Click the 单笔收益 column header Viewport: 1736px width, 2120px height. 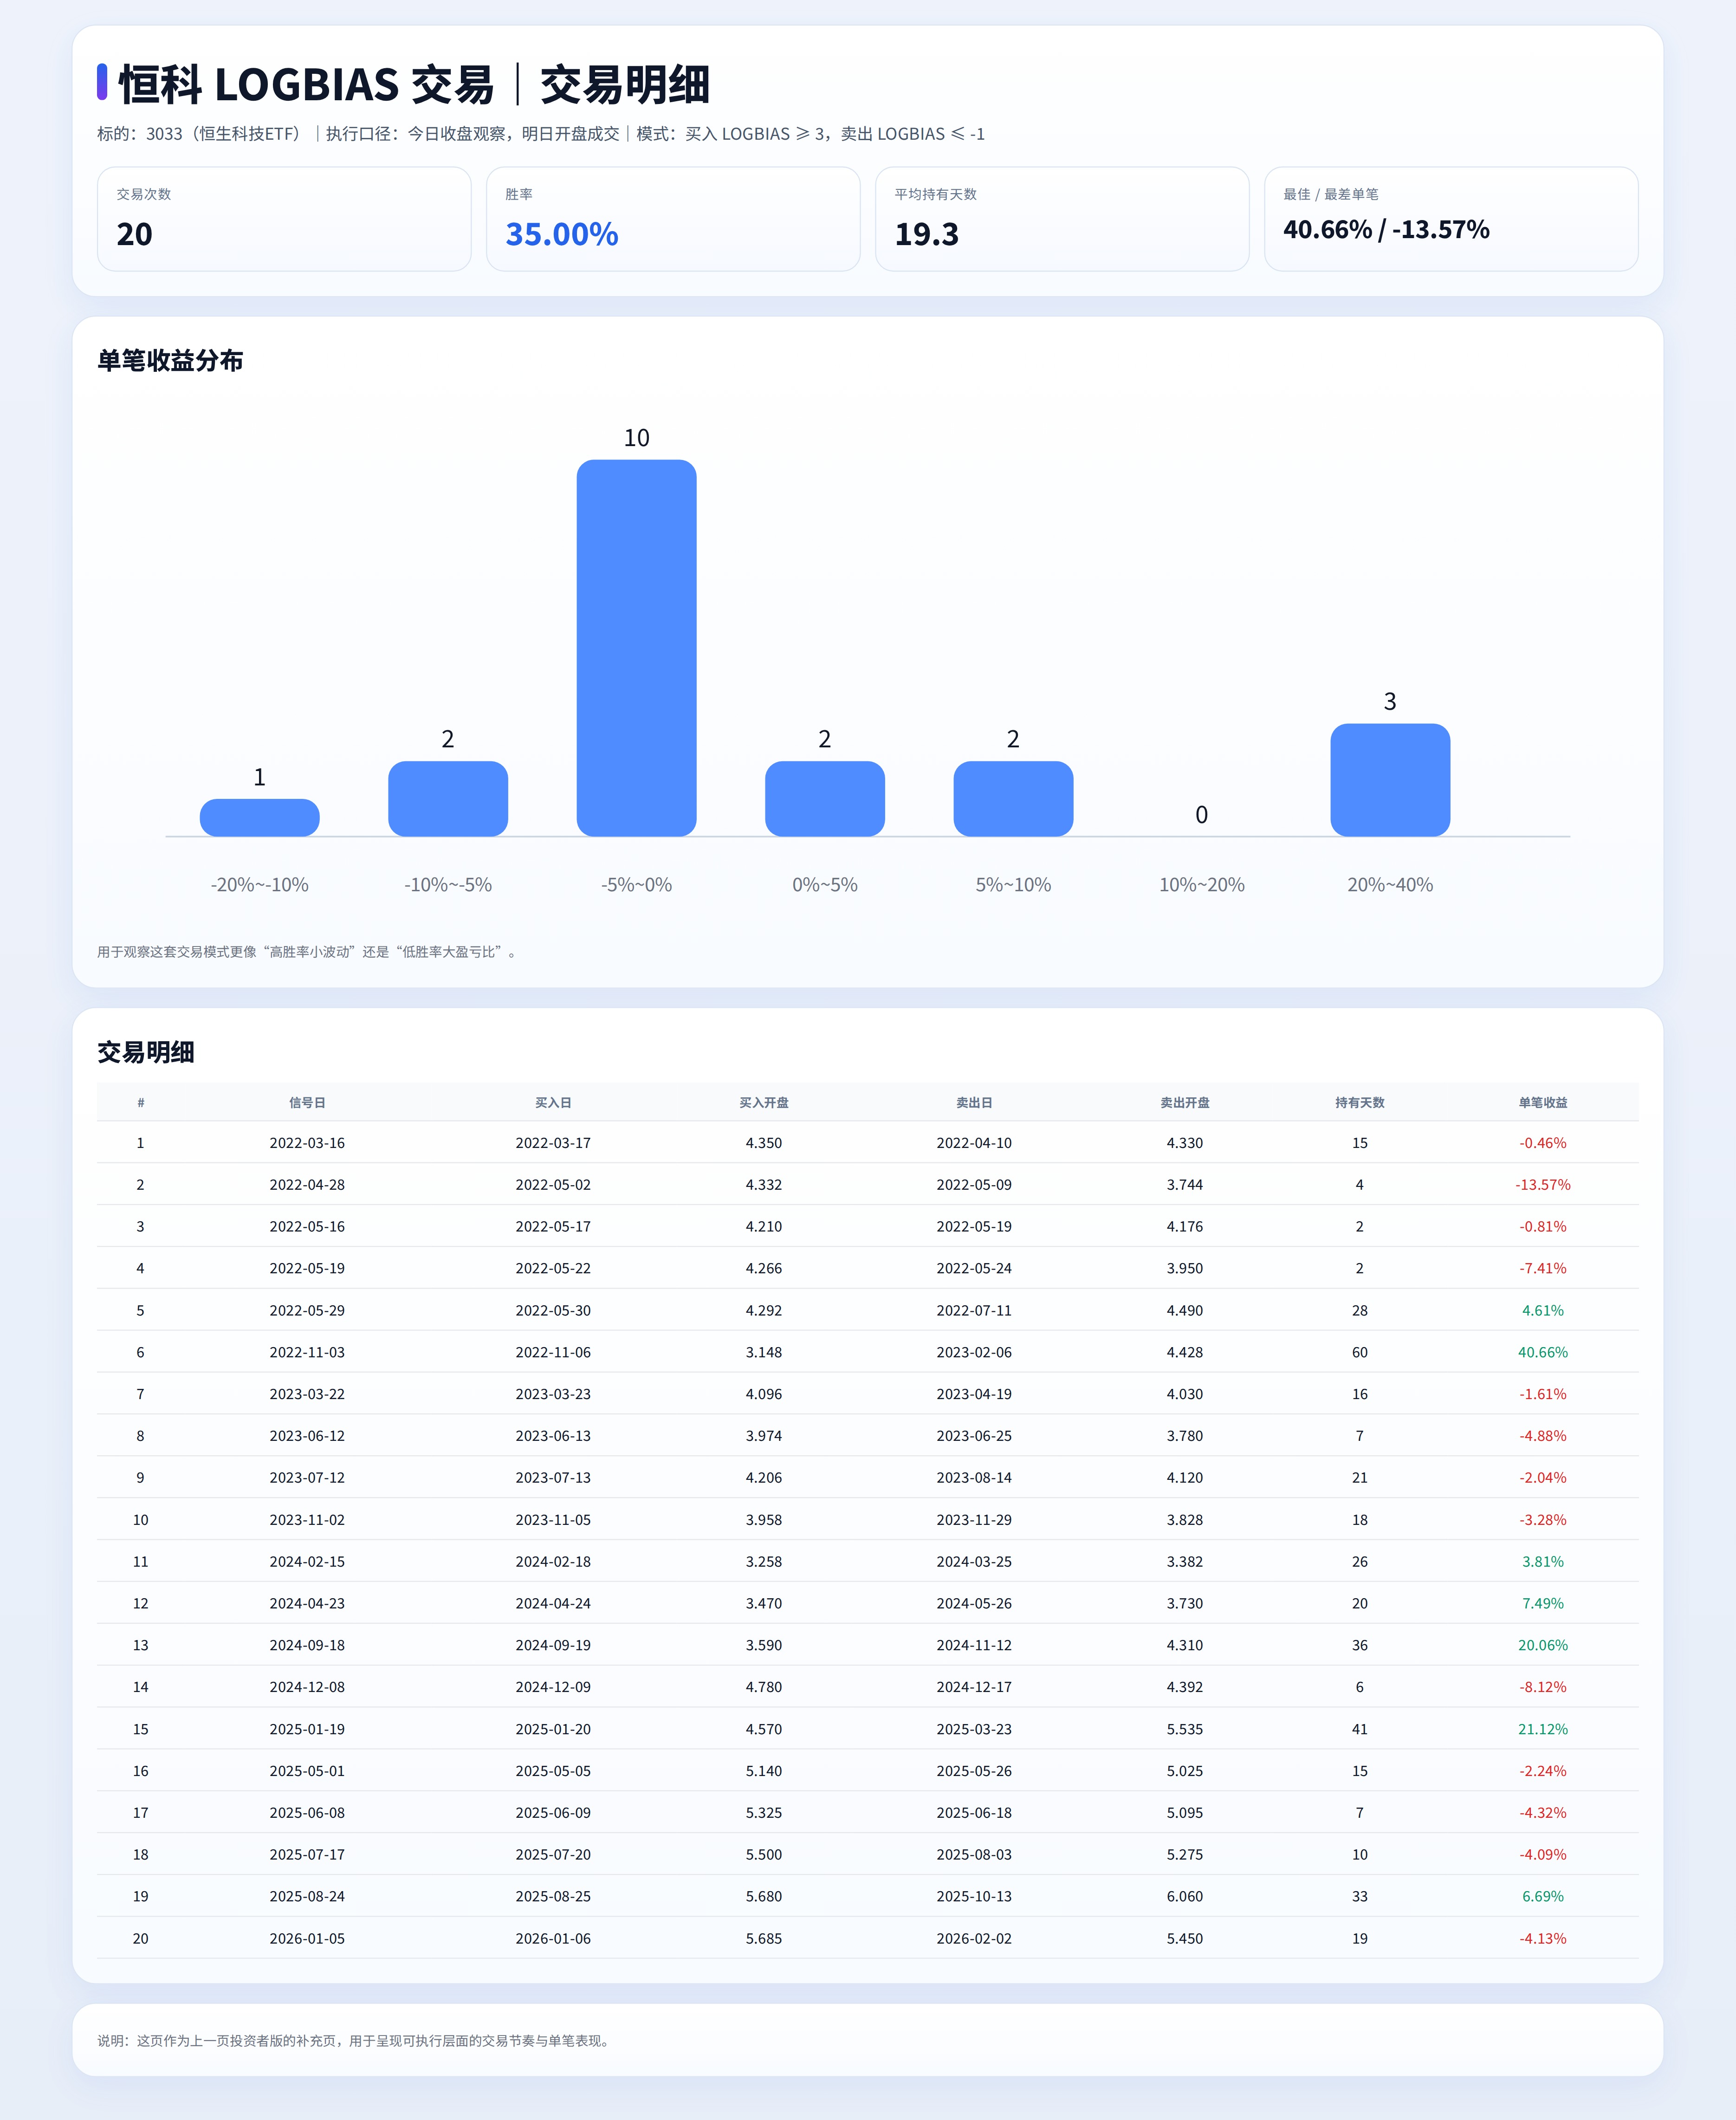point(1542,1102)
